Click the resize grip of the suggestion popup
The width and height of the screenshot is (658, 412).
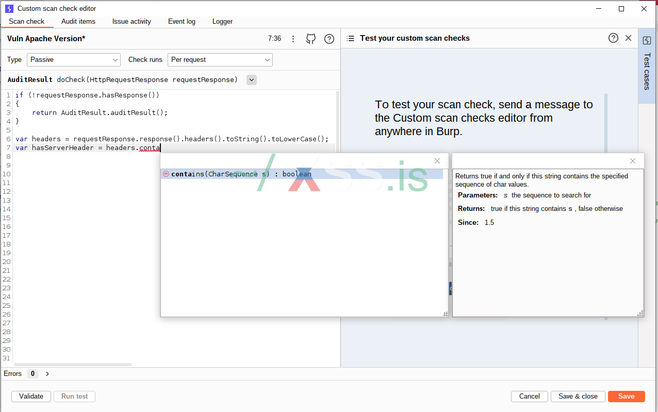coord(446,314)
